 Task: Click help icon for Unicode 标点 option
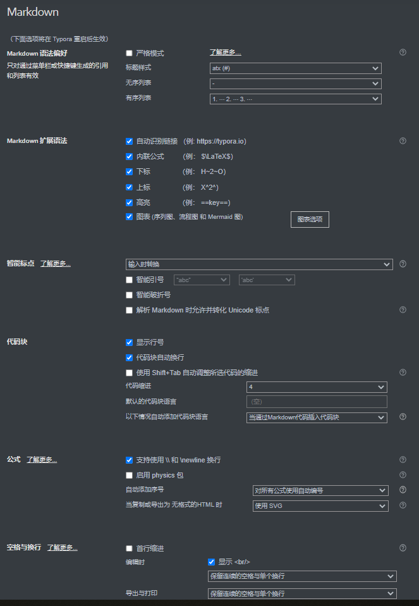point(403,310)
